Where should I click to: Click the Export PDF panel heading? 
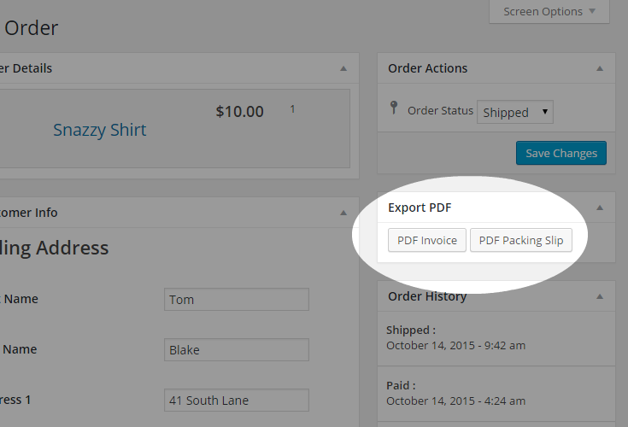click(x=420, y=208)
